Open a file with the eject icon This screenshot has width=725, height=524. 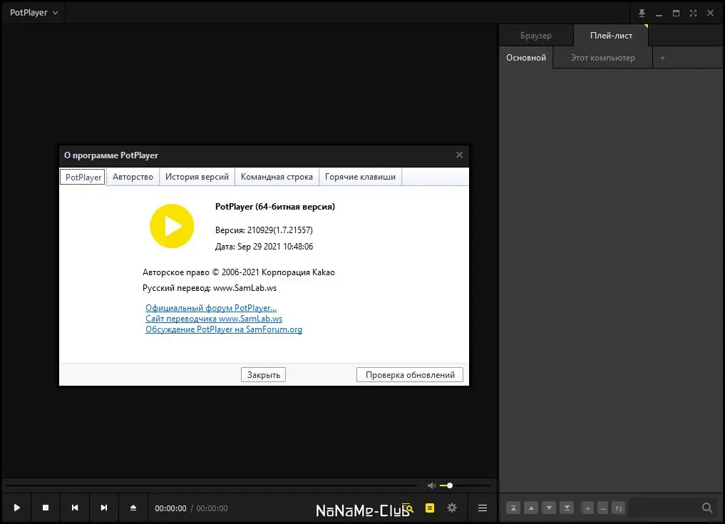[x=133, y=508]
